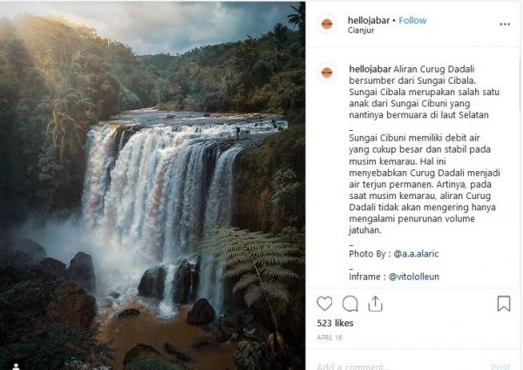Open hellojabar profile from the header username

369,19
